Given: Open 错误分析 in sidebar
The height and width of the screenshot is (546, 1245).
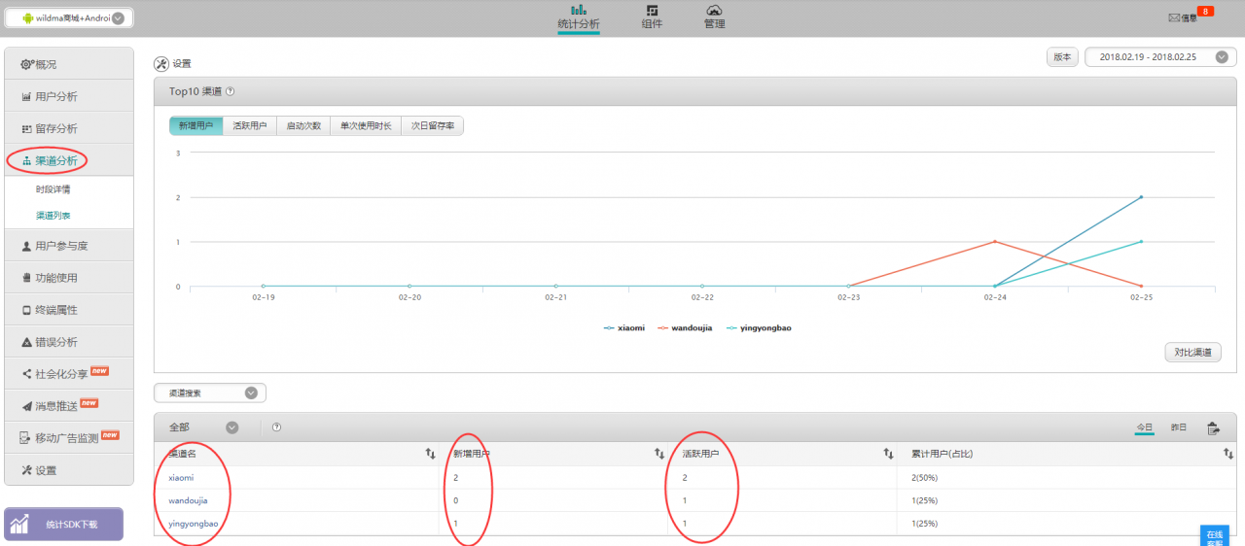Looking at the screenshot, I should pos(69,342).
